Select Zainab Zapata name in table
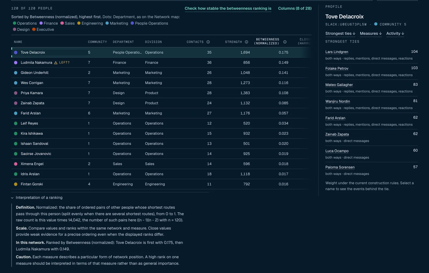 coord(32,103)
